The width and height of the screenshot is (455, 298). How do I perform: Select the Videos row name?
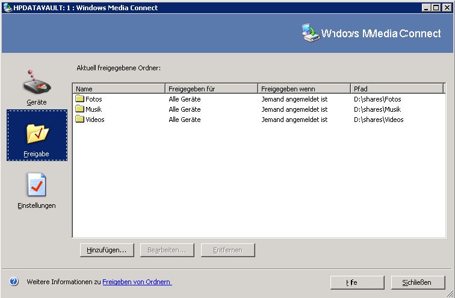click(x=95, y=120)
